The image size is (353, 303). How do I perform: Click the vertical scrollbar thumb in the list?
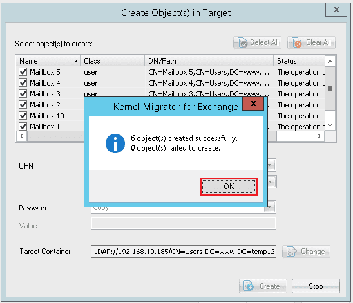click(330, 88)
